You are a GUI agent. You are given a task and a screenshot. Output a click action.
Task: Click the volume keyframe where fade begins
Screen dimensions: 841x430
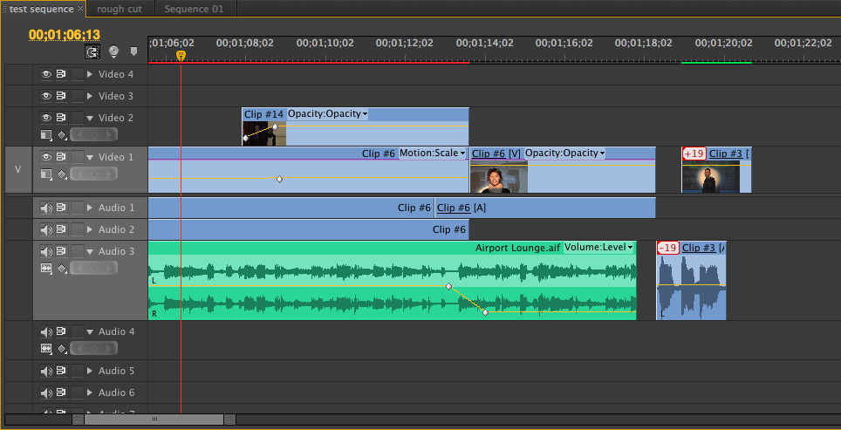(449, 286)
